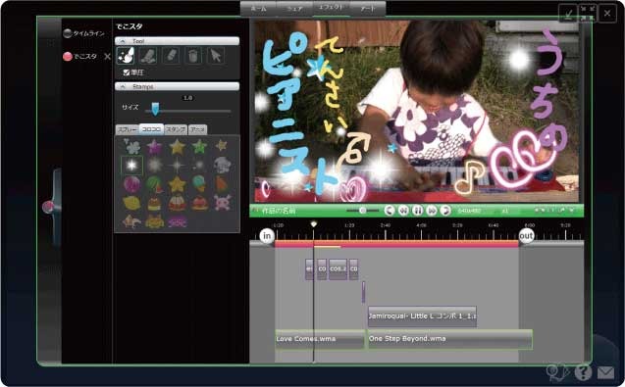This screenshot has width=625, height=387.
Task: Click the playhead diamond on ruler
Action: coord(314,224)
